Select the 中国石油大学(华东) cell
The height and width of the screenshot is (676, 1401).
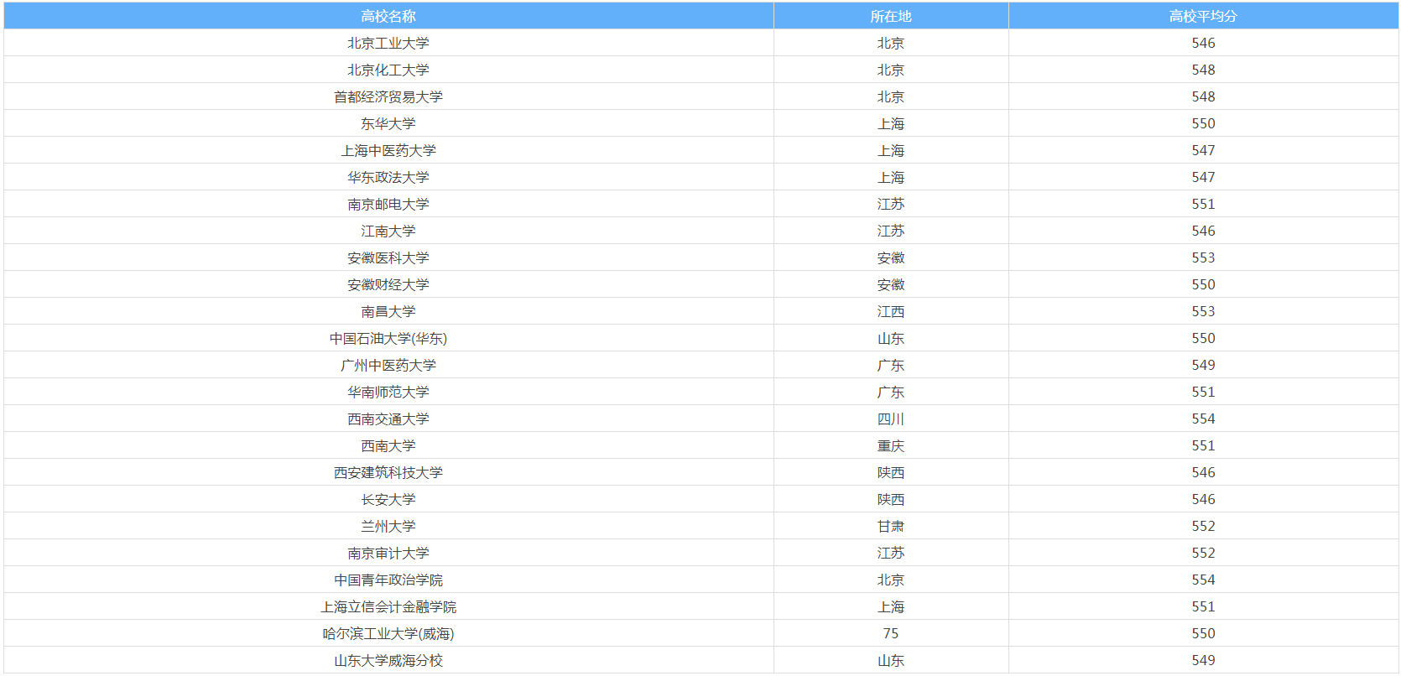pos(388,338)
